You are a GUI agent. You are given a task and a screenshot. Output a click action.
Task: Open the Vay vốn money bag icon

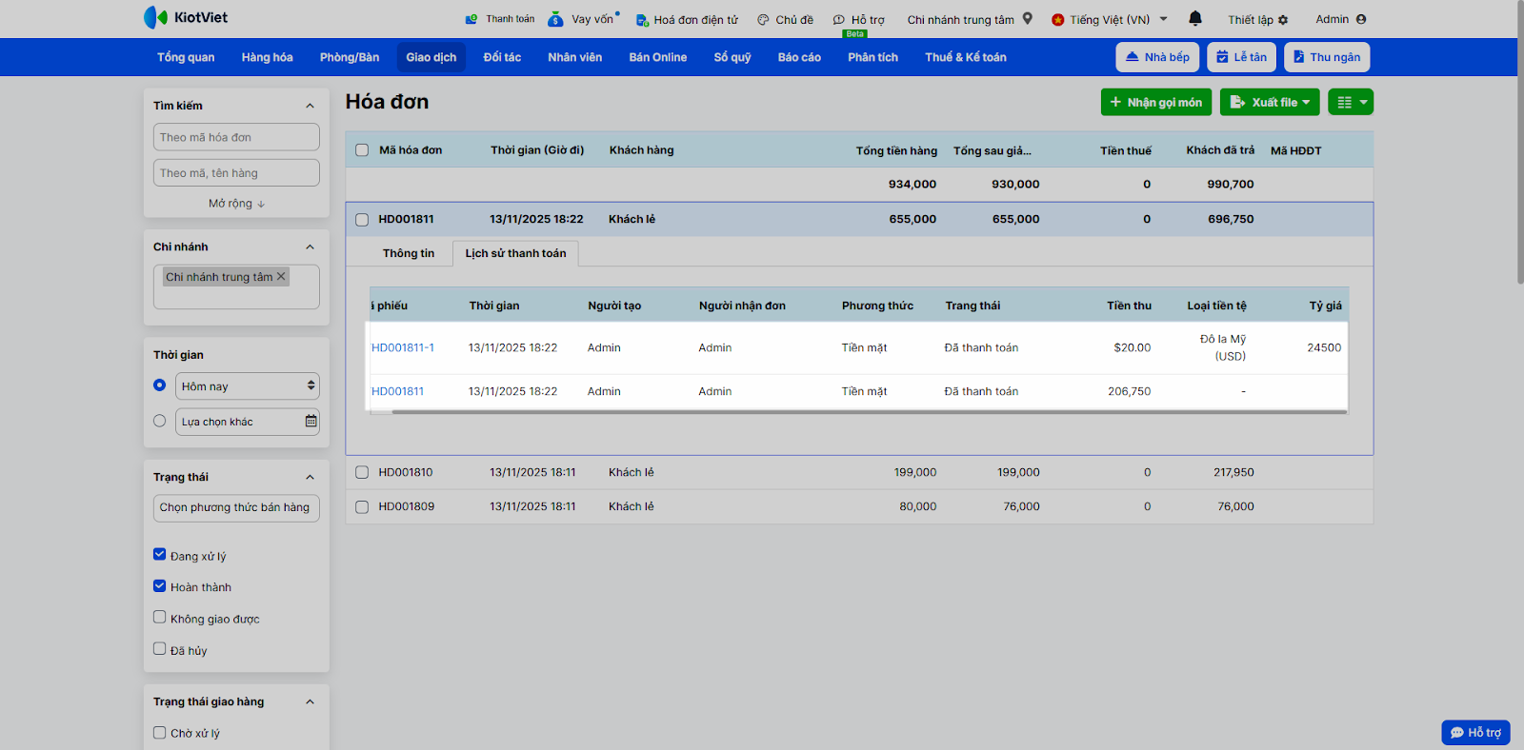tap(555, 19)
